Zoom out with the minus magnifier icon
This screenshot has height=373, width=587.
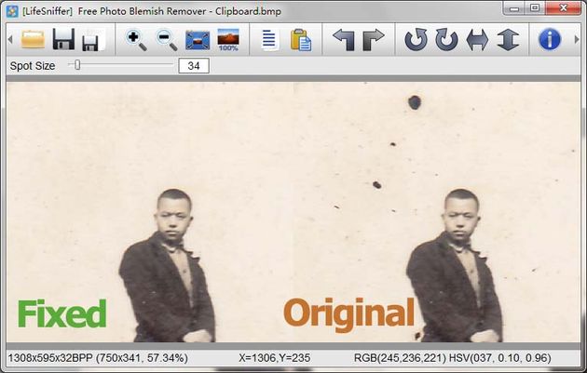pyautogui.click(x=167, y=40)
